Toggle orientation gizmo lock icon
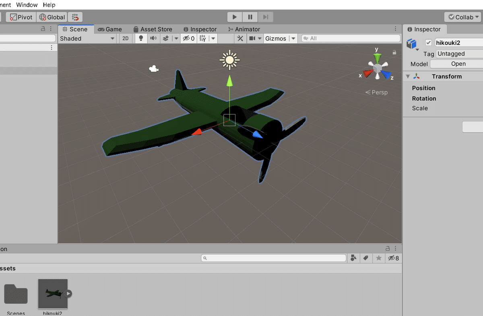483x316 pixels. coord(394,52)
